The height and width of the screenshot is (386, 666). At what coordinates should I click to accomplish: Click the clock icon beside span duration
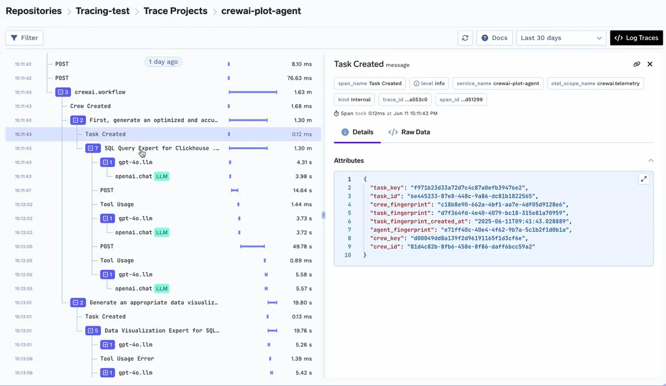click(x=336, y=113)
